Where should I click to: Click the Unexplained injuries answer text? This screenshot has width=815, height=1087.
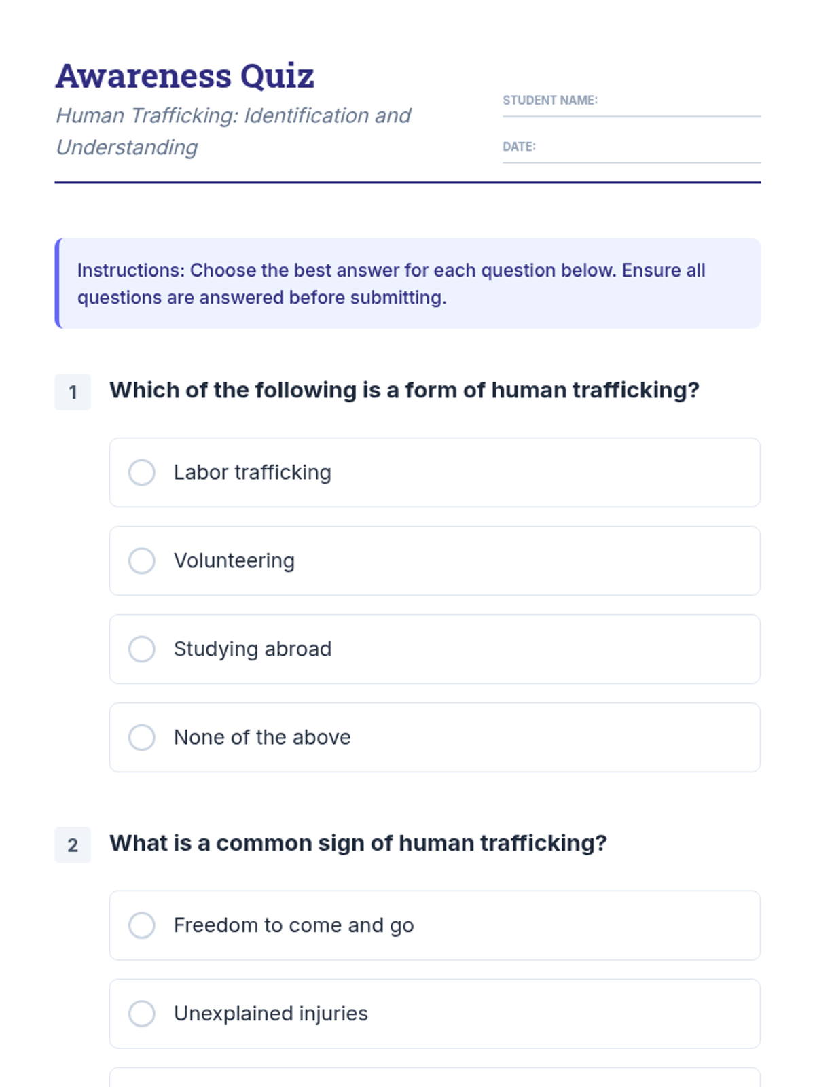[x=271, y=1014]
